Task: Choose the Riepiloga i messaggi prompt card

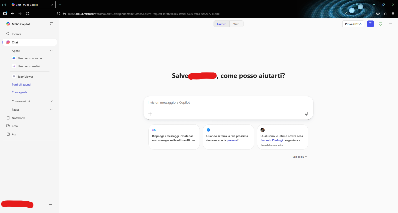Action: pyautogui.click(x=174, y=137)
